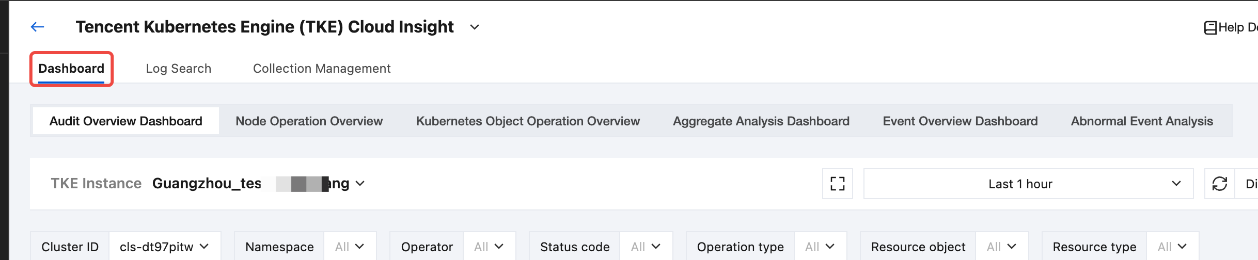Open the Resource object filter dropdown
This screenshot has width=1258, height=260.
[1001, 247]
